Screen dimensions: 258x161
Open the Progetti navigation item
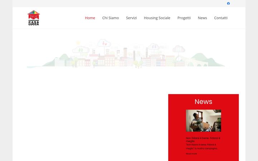[x=184, y=18]
